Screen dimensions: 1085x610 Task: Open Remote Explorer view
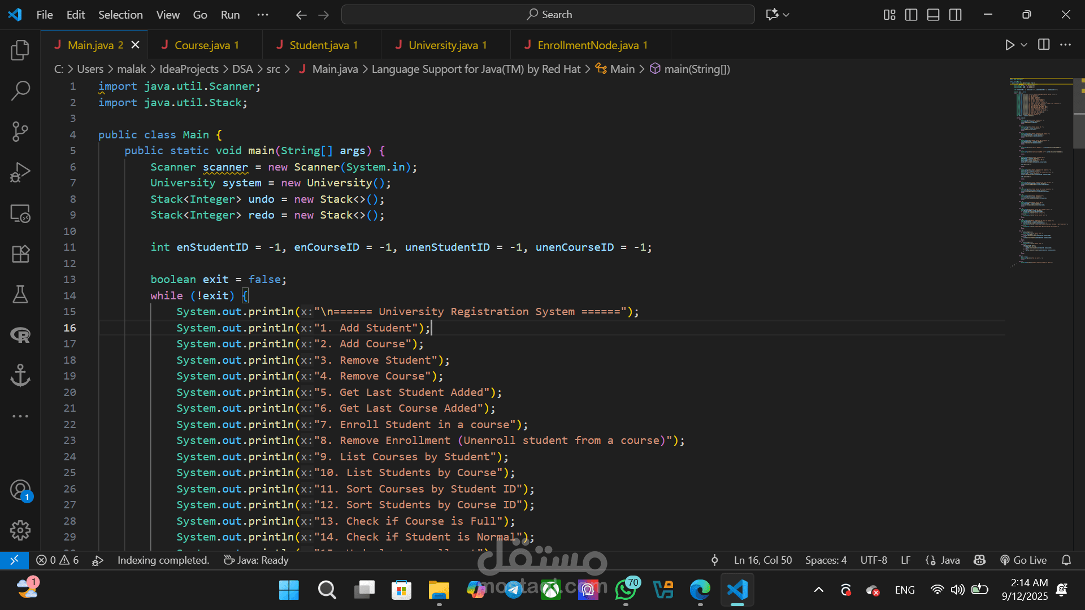[20, 213]
